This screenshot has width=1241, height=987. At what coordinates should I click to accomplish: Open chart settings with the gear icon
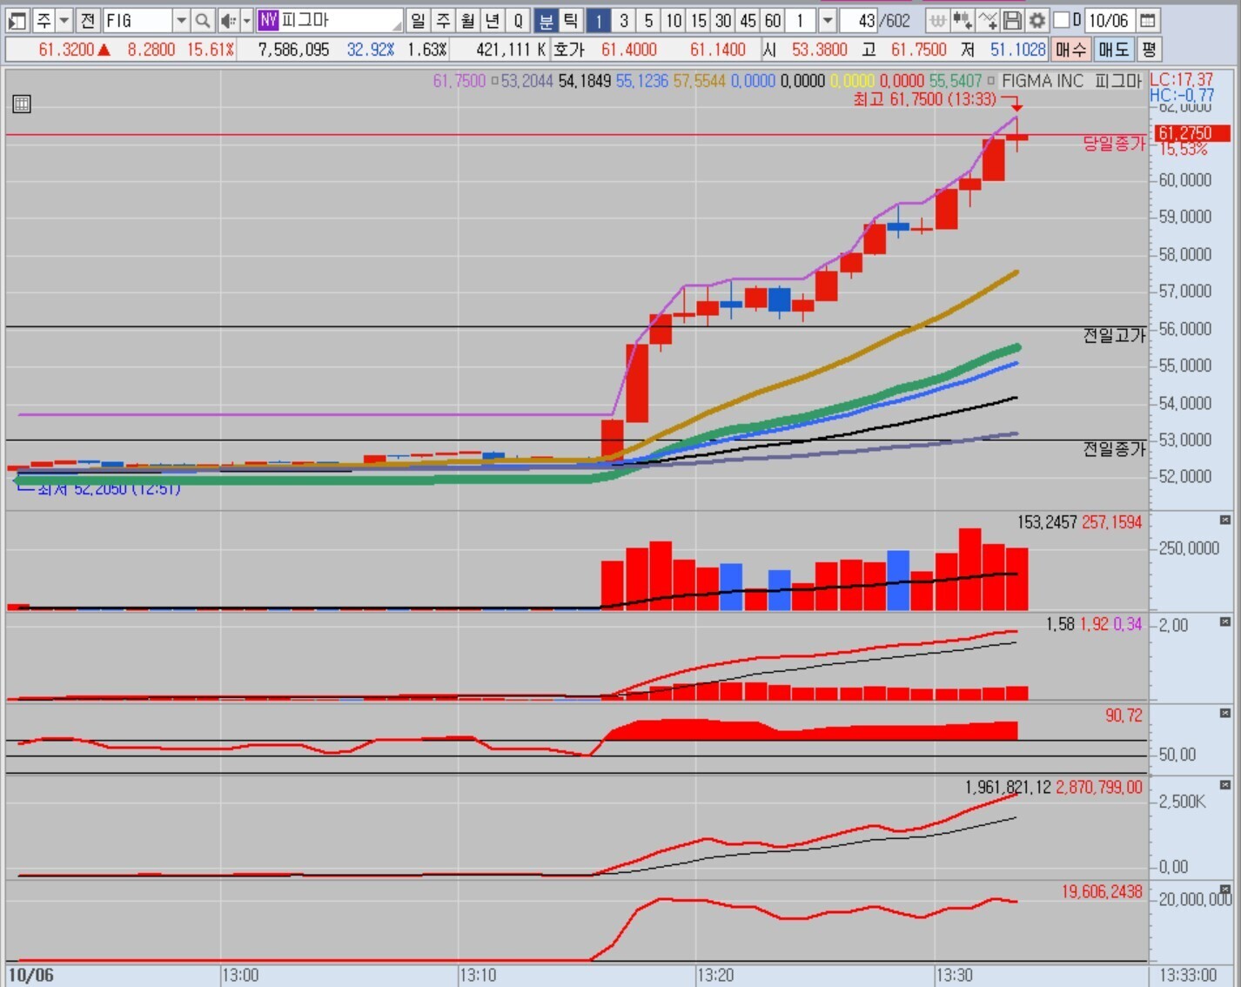[1037, 20]
